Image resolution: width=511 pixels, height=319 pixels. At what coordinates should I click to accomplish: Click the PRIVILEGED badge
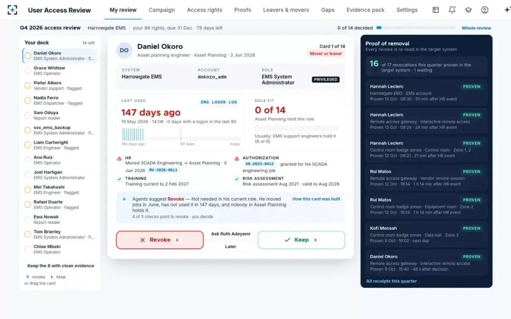tap(326, 80)
